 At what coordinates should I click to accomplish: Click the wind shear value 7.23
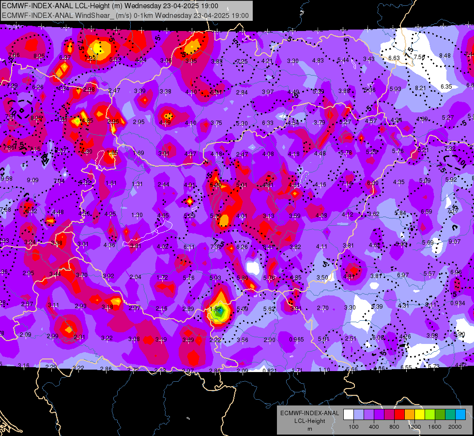(x=91, y=59)
